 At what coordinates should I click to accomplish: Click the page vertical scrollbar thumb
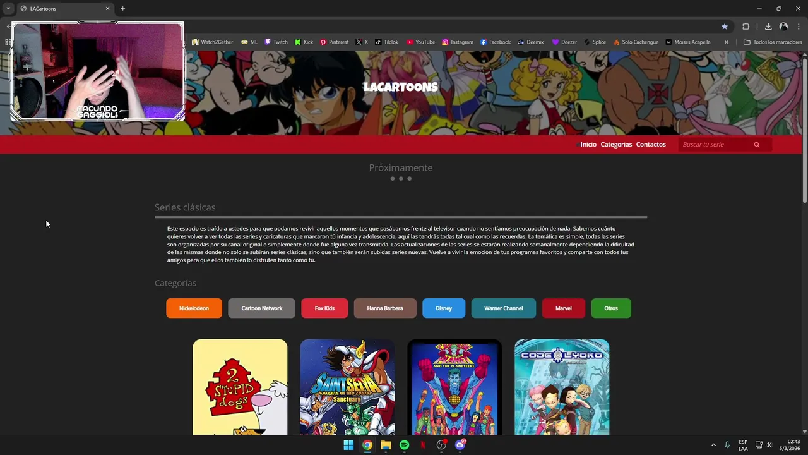804,130
